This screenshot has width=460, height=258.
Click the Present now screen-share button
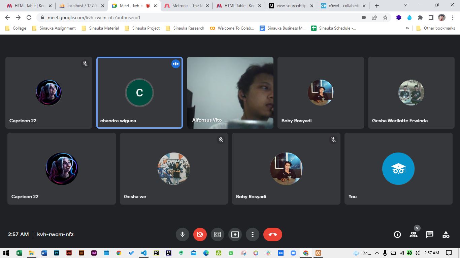tap(235, 234)
